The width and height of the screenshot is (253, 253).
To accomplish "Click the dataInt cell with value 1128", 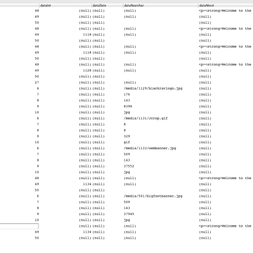I will [x=87, y=70].
